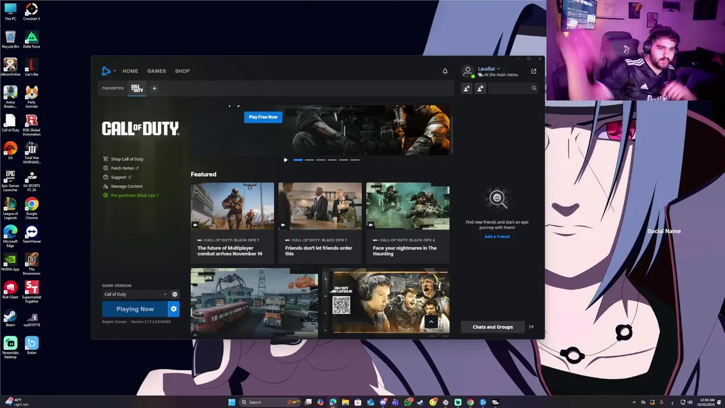Click Pre-purchase Black Ops 7
This screenshot has height=408, width=725.
pos(131,195)
